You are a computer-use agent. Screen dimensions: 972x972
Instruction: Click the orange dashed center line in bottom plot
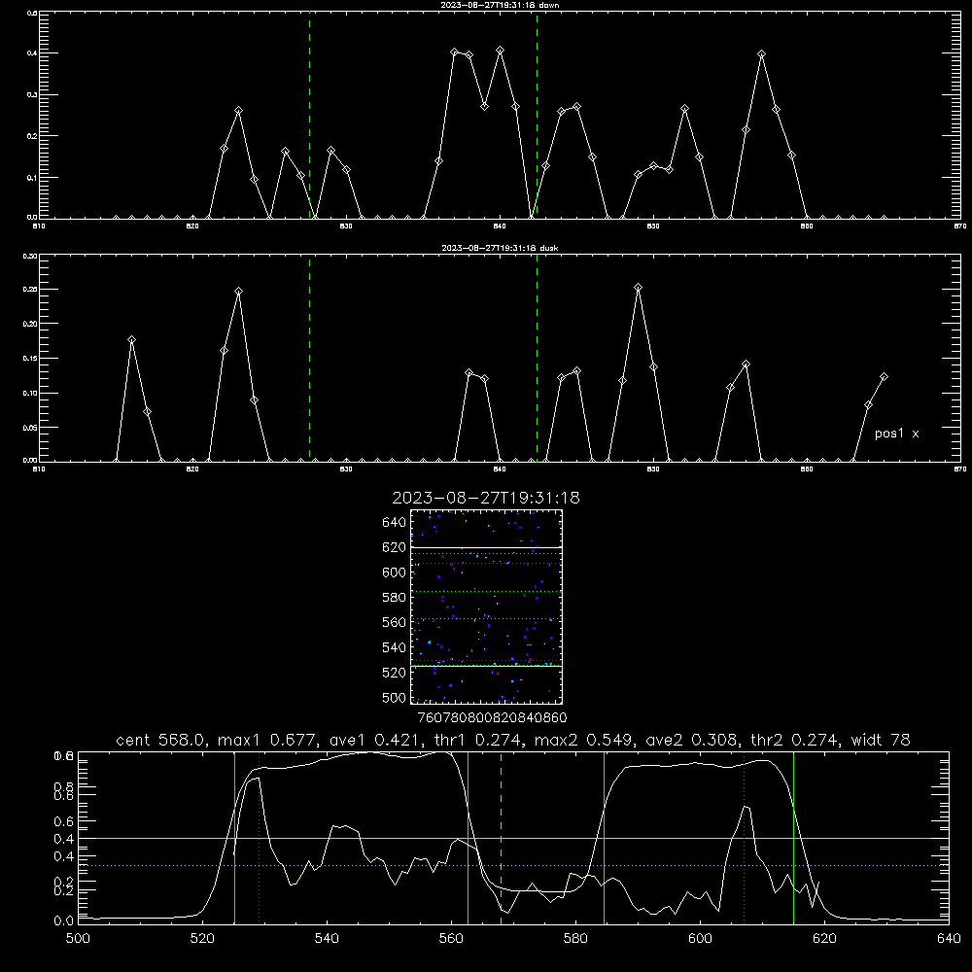coord(501,837)
